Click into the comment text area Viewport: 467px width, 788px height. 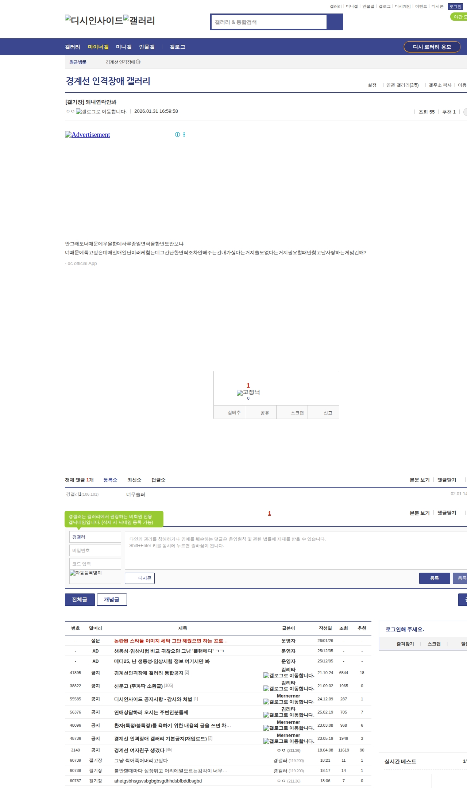coord(296,550)
